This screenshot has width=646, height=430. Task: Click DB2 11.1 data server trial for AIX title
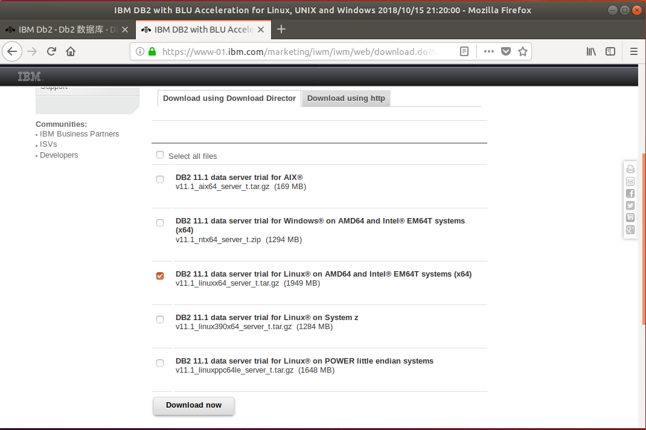[239, 178]
